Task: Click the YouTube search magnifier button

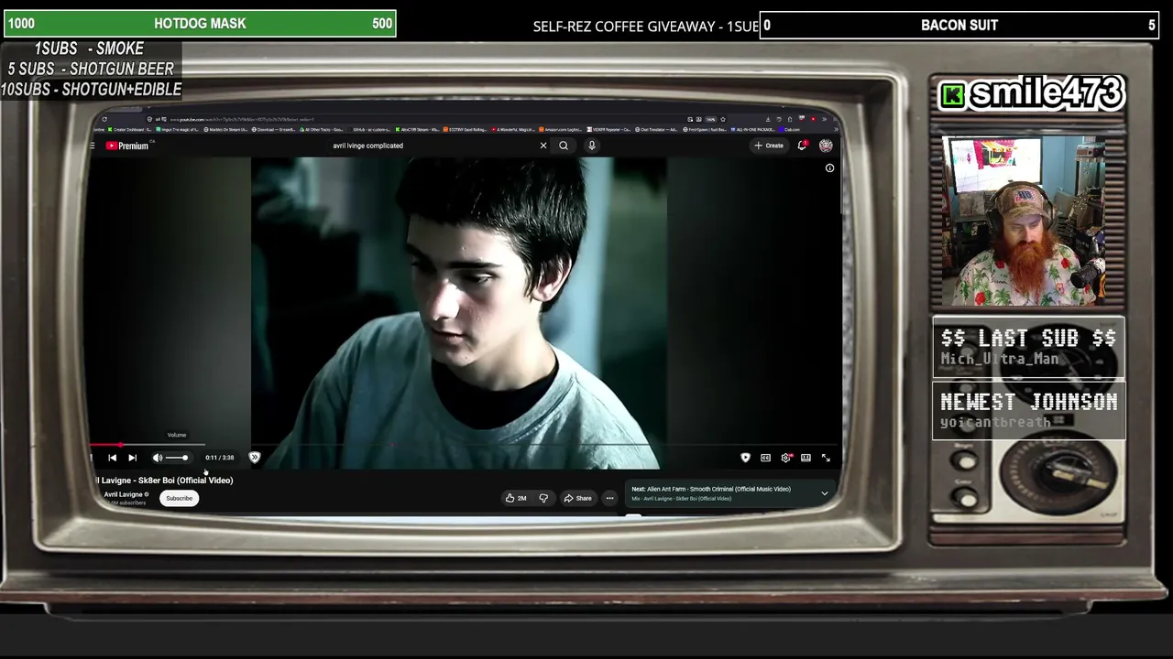Action: click(x=564, y=146)
